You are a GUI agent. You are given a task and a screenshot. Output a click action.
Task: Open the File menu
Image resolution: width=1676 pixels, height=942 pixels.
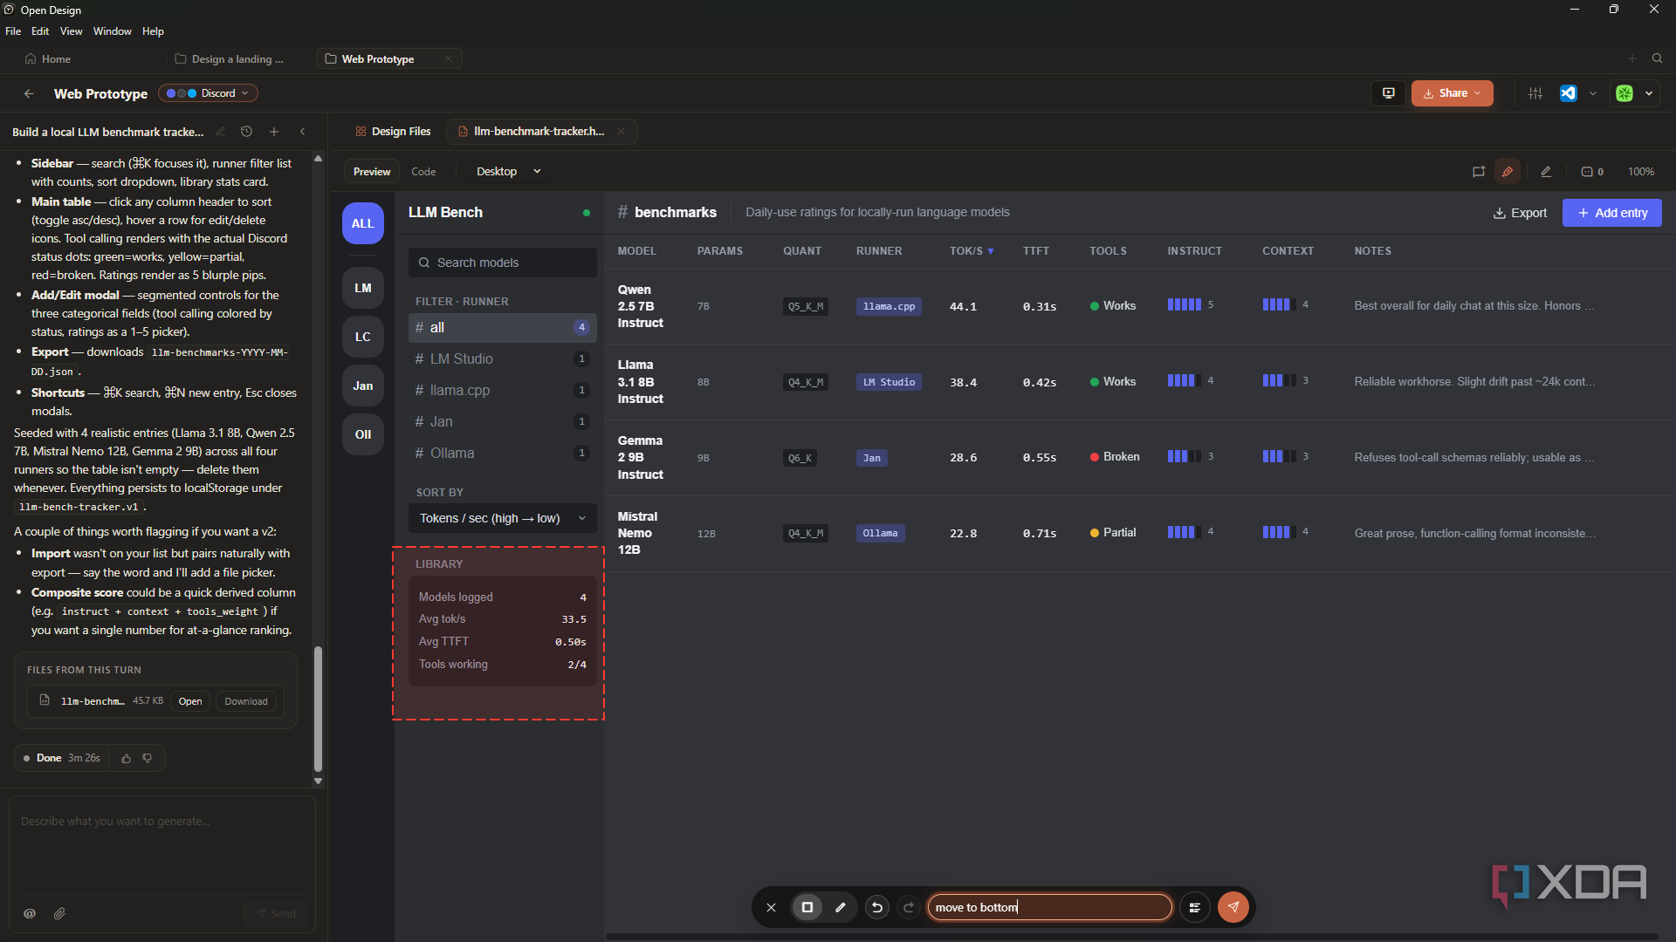coord(13,31)
